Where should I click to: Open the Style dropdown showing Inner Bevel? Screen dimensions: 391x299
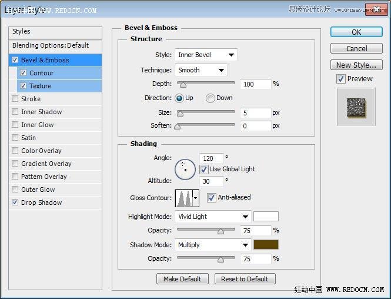(x=205, y=55)
